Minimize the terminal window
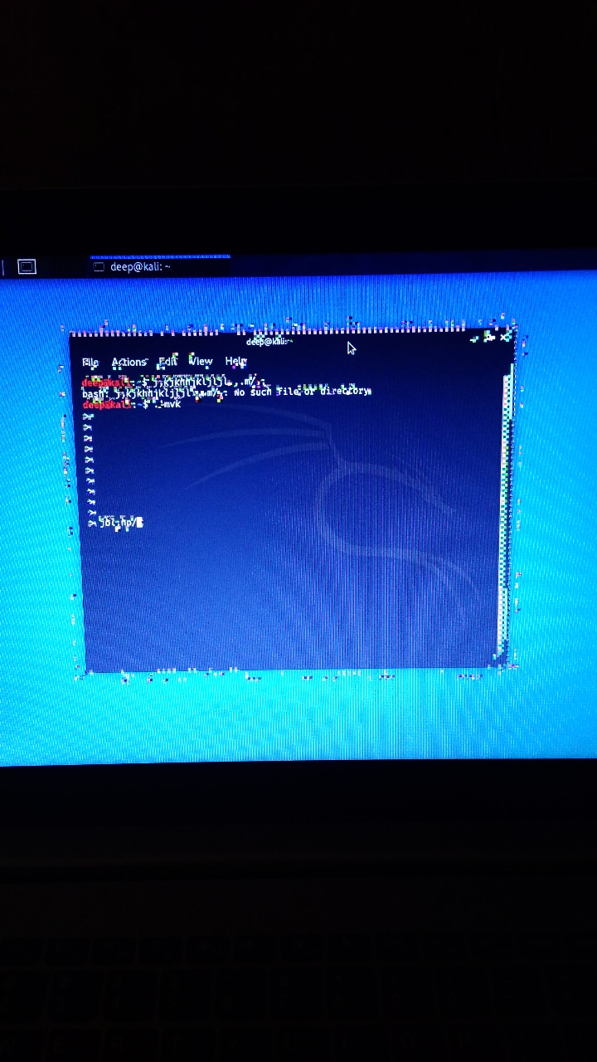The image size is (597, 1062). [x=473, y=338]
